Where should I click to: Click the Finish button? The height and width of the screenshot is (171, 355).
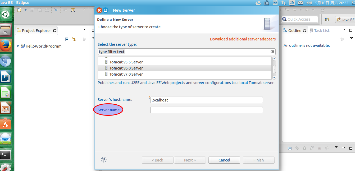(259, 160)
